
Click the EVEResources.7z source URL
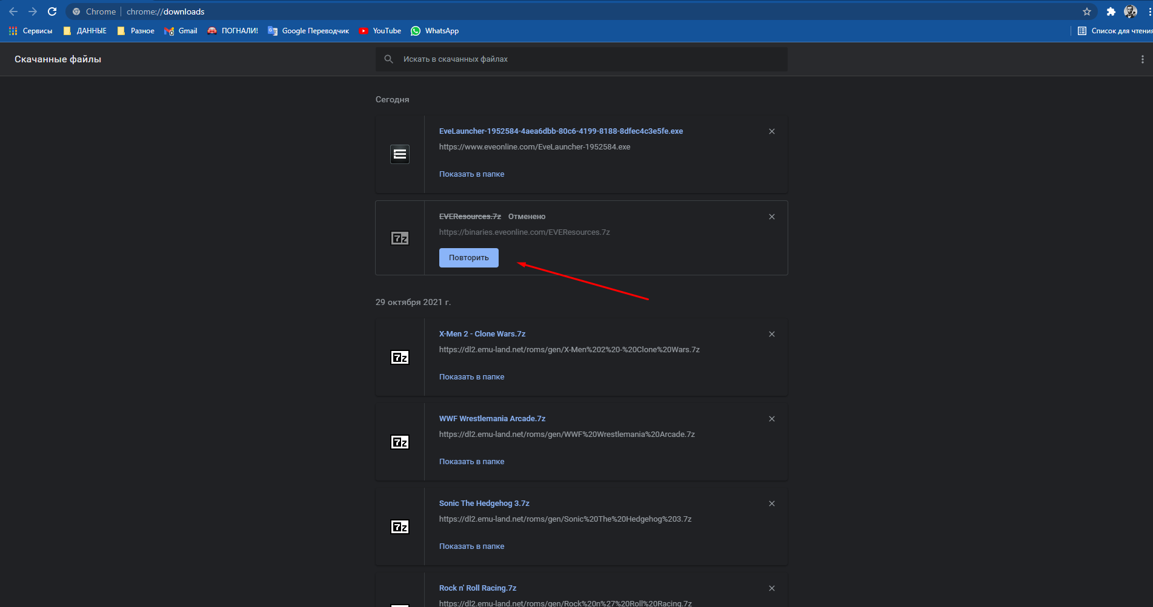pos(525,232)
